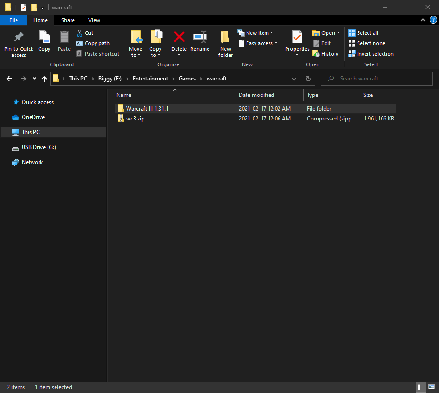Open Customize Quick Access Toolbar dropdown

pyautogui.click(x=42, y=8)
